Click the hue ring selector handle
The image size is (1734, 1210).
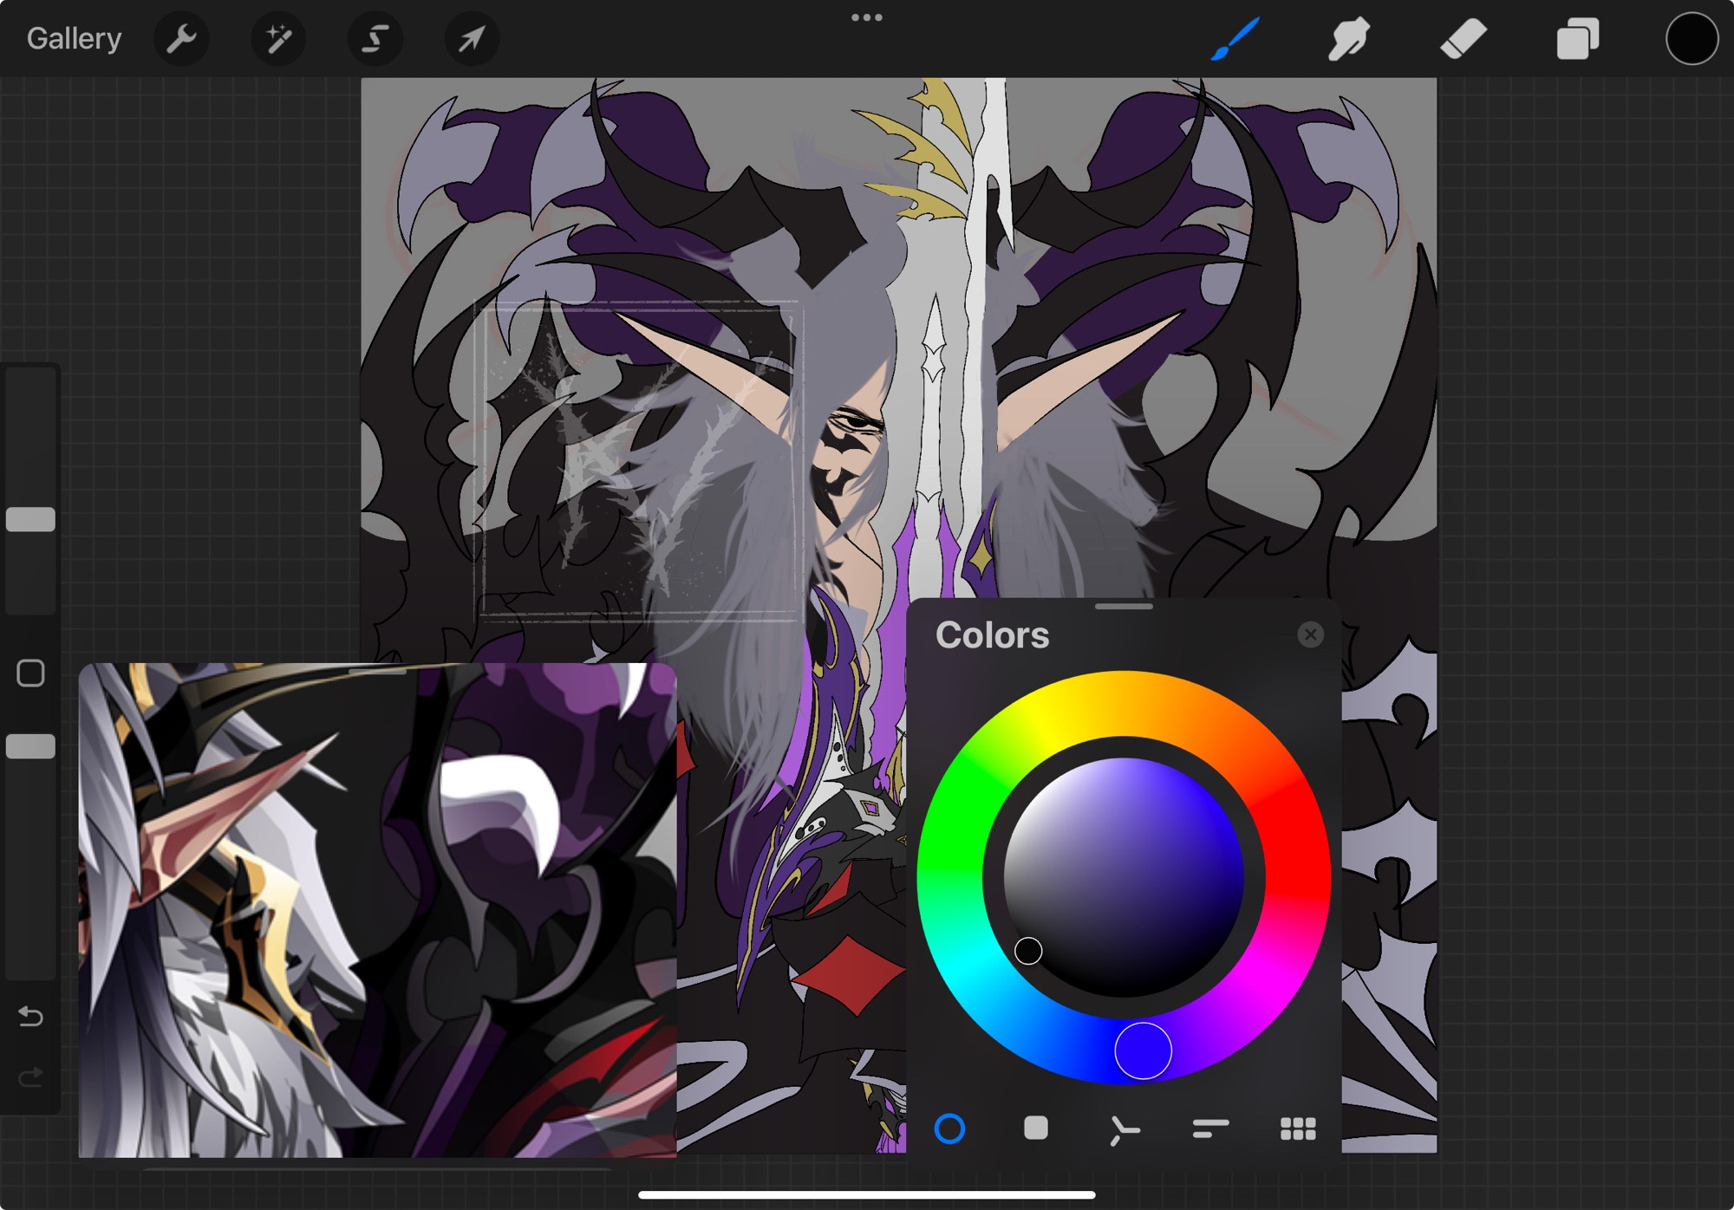(1143, 1051)
